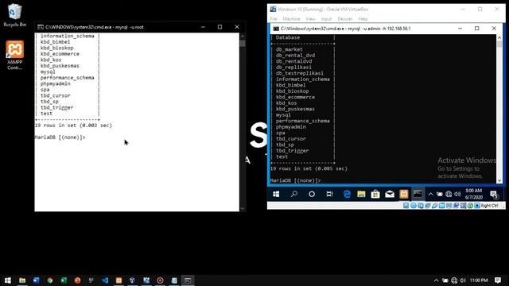The height and width of the screenshot is (286, 509).
Task: Open Search in the guest VM taskbar
Action: pyautogui.click(x=293, y=194)
